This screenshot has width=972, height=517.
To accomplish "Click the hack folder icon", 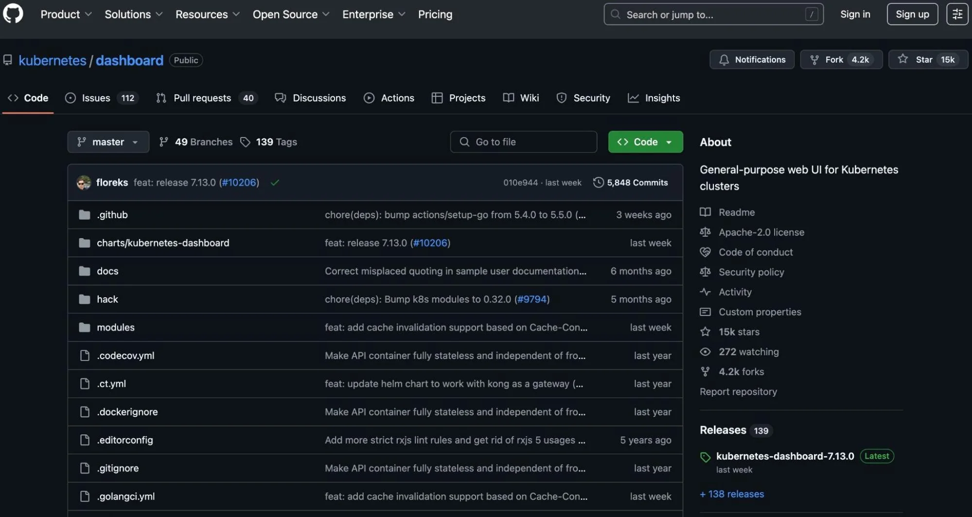I will point(85,299).
